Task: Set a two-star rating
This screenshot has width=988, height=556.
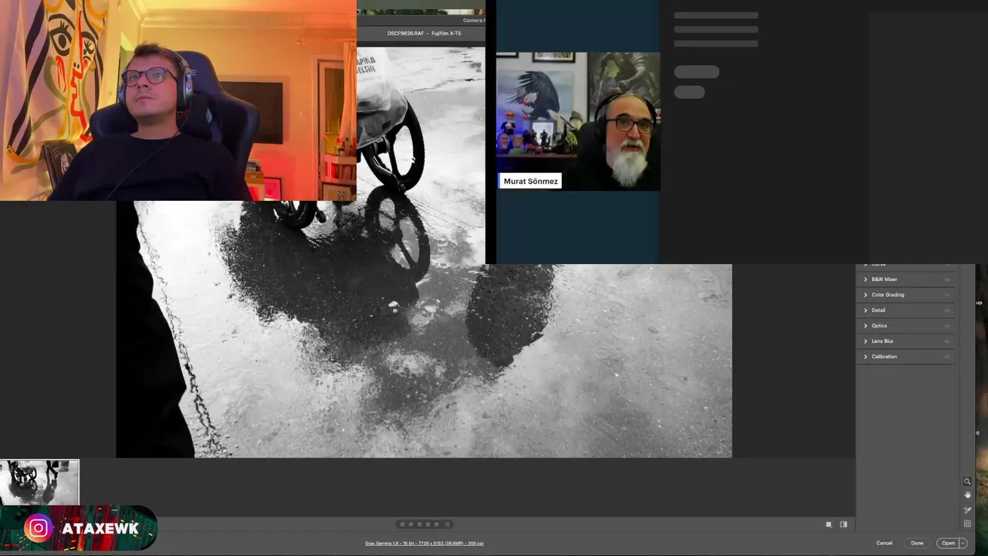Action: click(x=411, y=524)
